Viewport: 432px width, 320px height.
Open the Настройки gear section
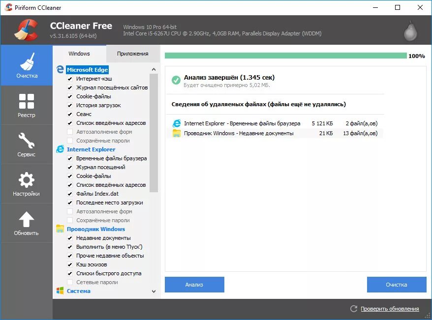(x=27, y=184)
